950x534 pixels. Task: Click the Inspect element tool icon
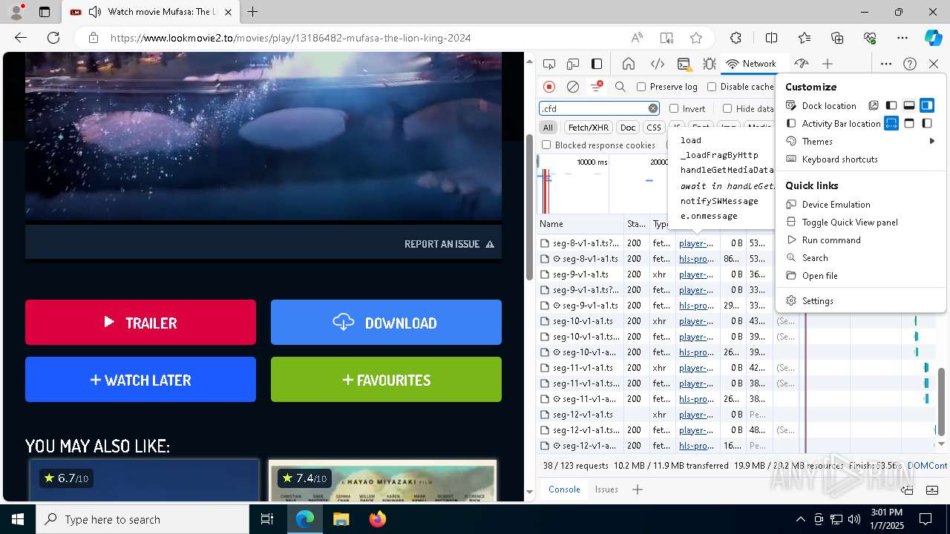click(x=549, y=64)
